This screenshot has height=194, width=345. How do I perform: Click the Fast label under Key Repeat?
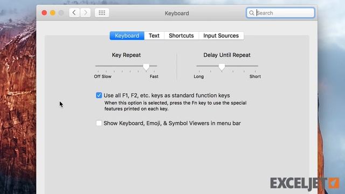click(x=154, y=77)
